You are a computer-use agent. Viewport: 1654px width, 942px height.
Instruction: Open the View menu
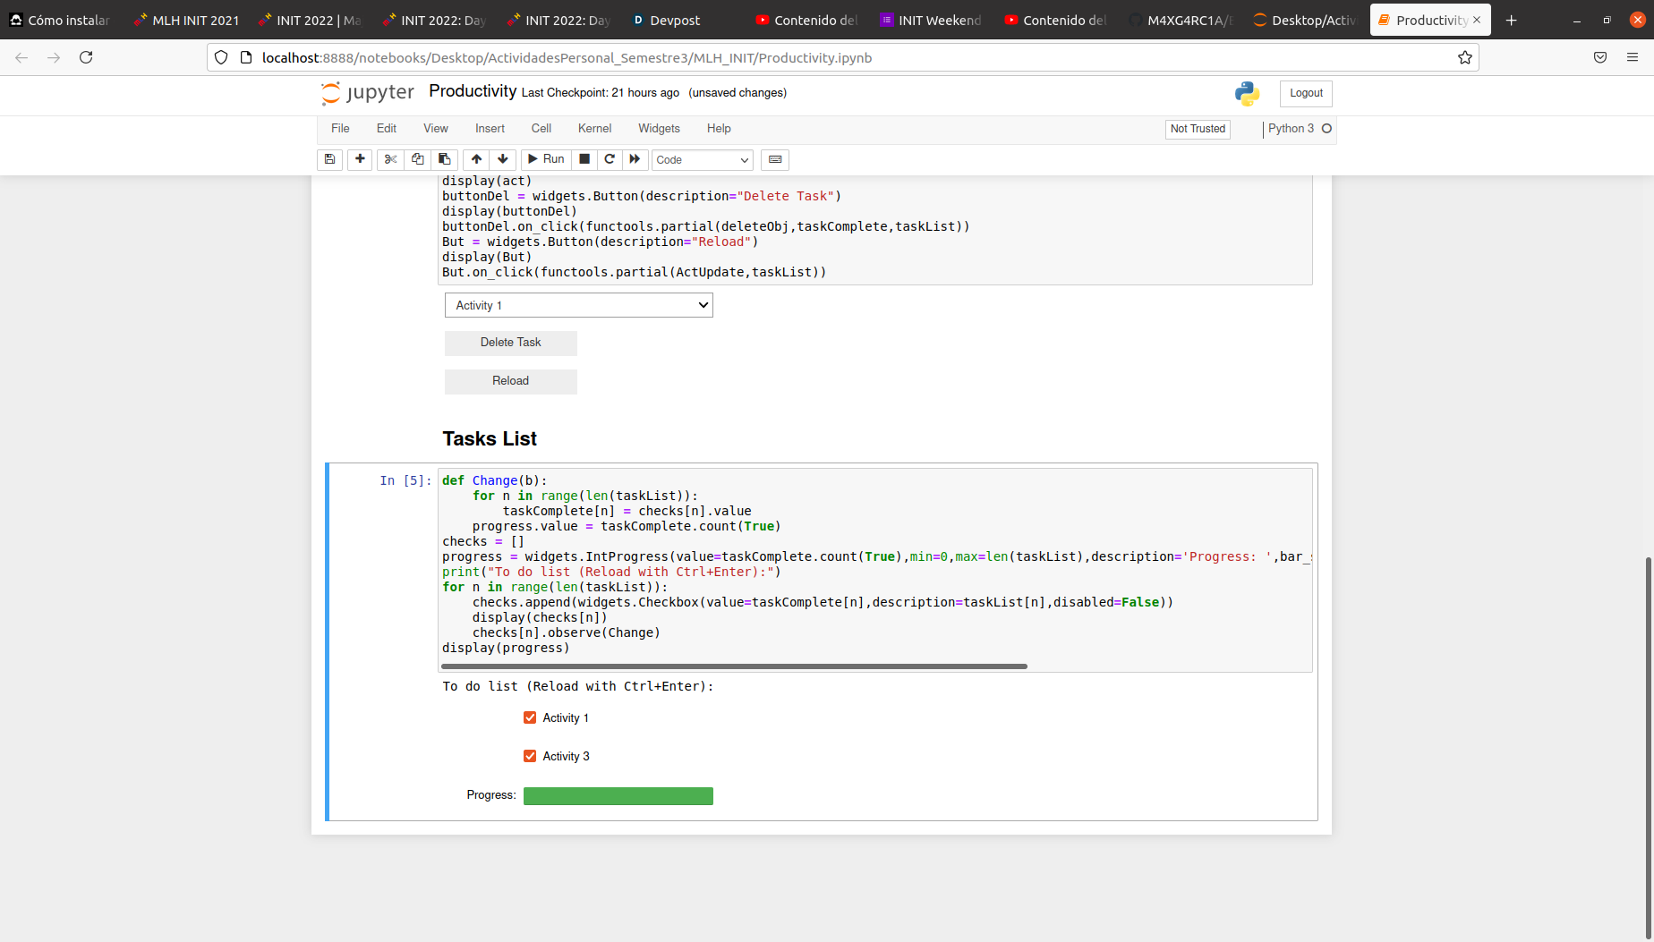click(x=436, y=129)
